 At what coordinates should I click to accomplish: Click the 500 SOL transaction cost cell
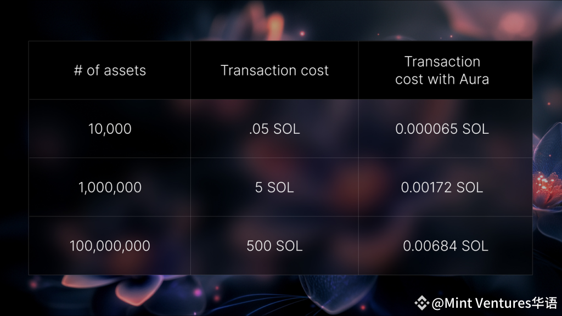point(274,246)
